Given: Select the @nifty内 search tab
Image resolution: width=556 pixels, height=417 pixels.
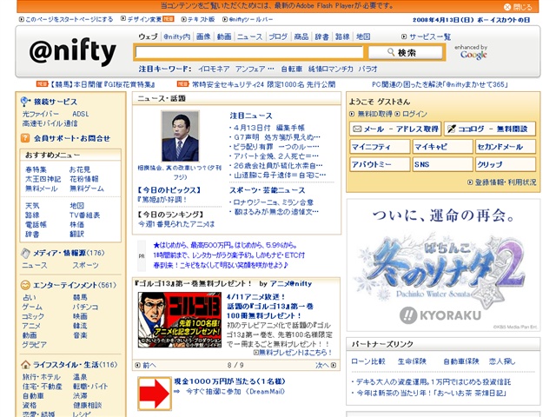Looking at the screenshot, I should pyautogui.click(x=177, y=36).
